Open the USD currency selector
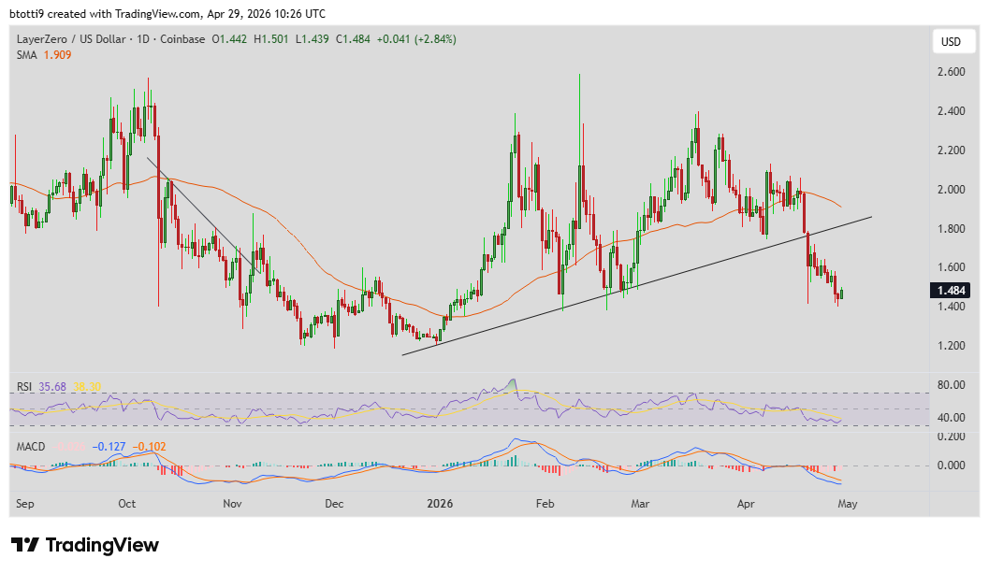Image resolution: width=989 pixels, height=573 pixels. pyautogui.click(x=953, y=41)
